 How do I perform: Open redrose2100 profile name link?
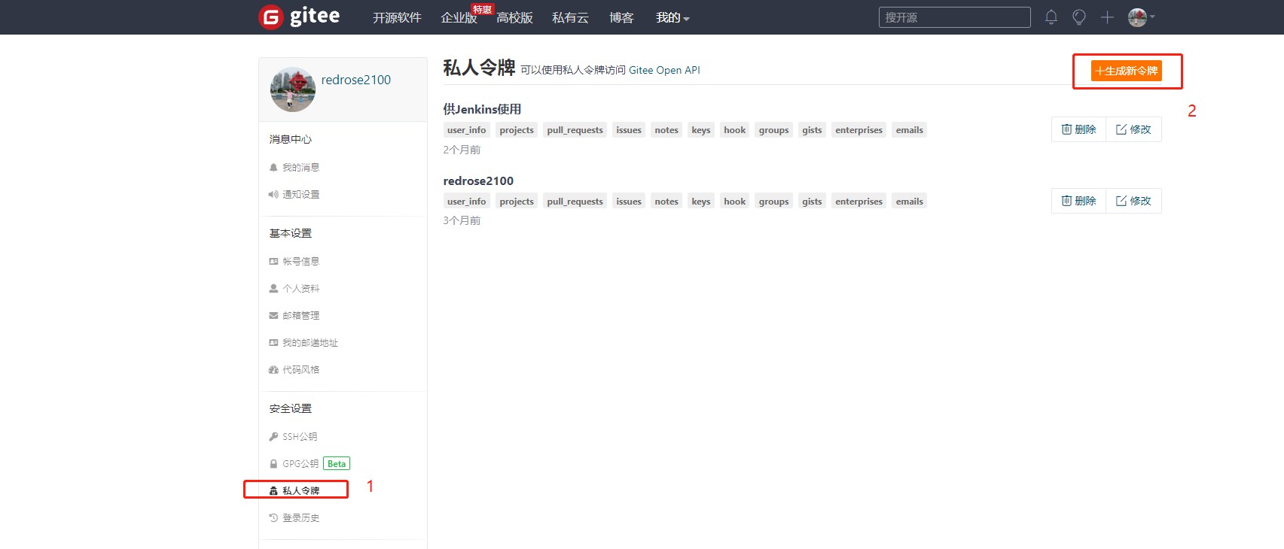[356, 80]
